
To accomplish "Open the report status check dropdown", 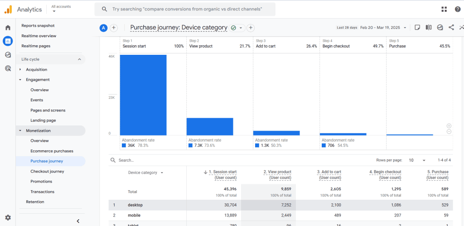I will (x=237, y=28).
